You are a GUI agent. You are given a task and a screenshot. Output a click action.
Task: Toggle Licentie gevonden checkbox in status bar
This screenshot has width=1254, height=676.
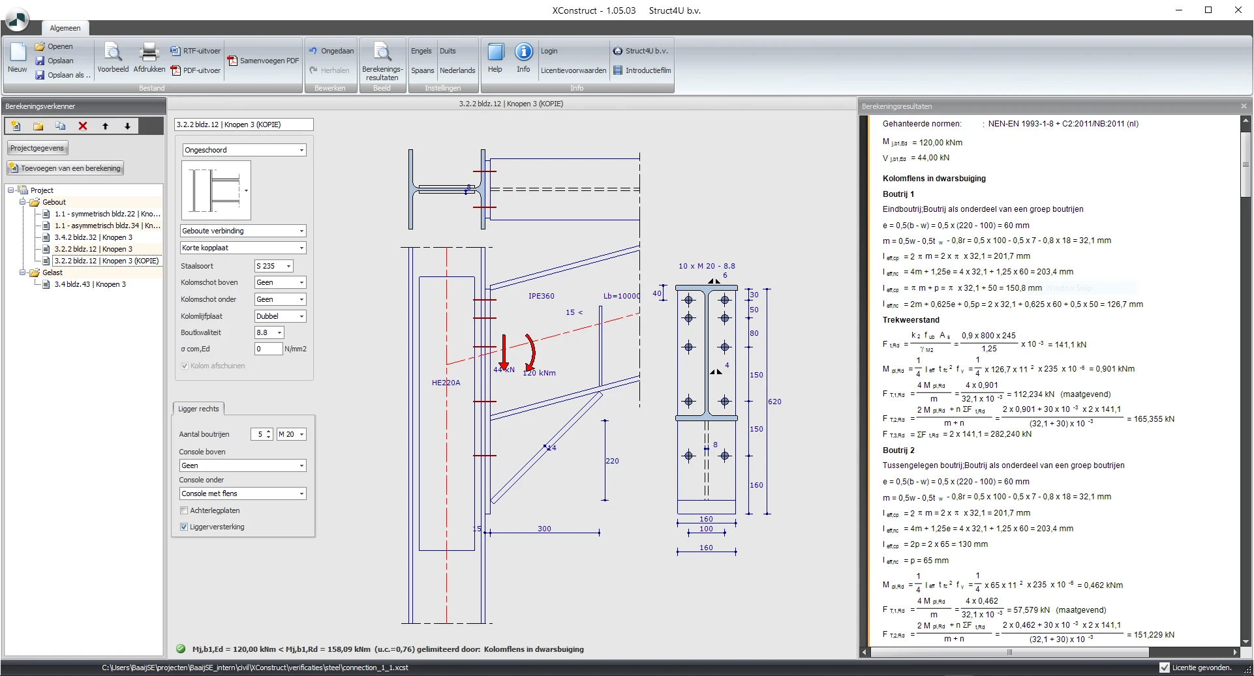coord(1165,668)
